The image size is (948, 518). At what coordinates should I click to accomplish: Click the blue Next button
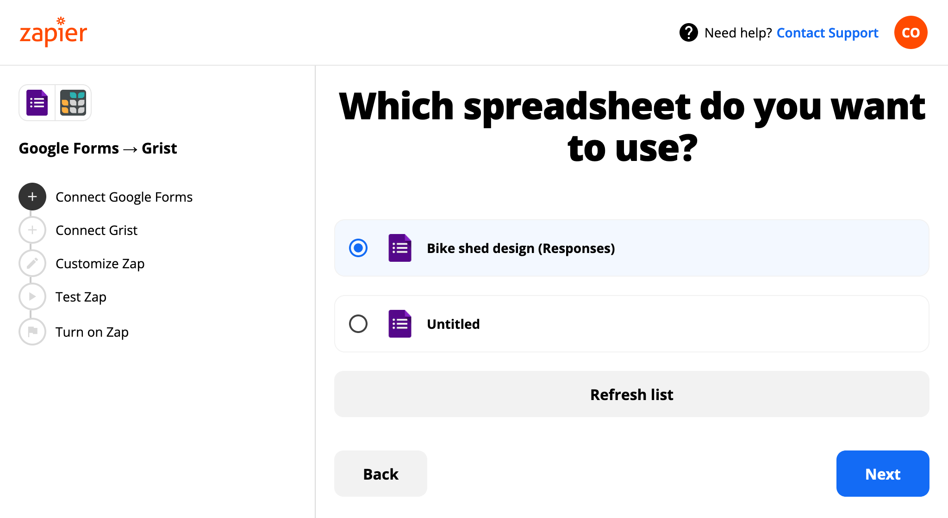882,474
